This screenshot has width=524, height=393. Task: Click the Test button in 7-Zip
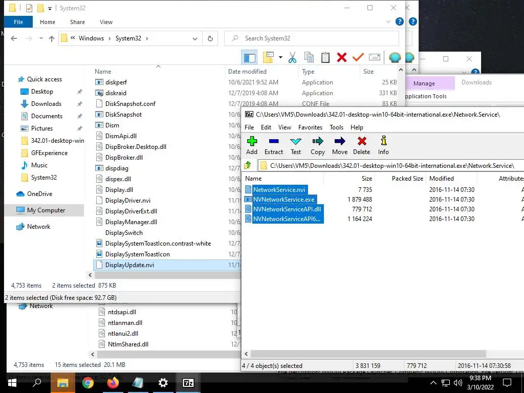click(x=296, y=146)
